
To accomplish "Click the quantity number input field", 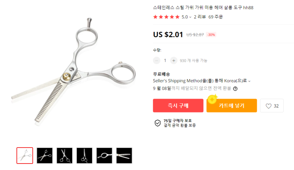I will (x=165, y=61).
